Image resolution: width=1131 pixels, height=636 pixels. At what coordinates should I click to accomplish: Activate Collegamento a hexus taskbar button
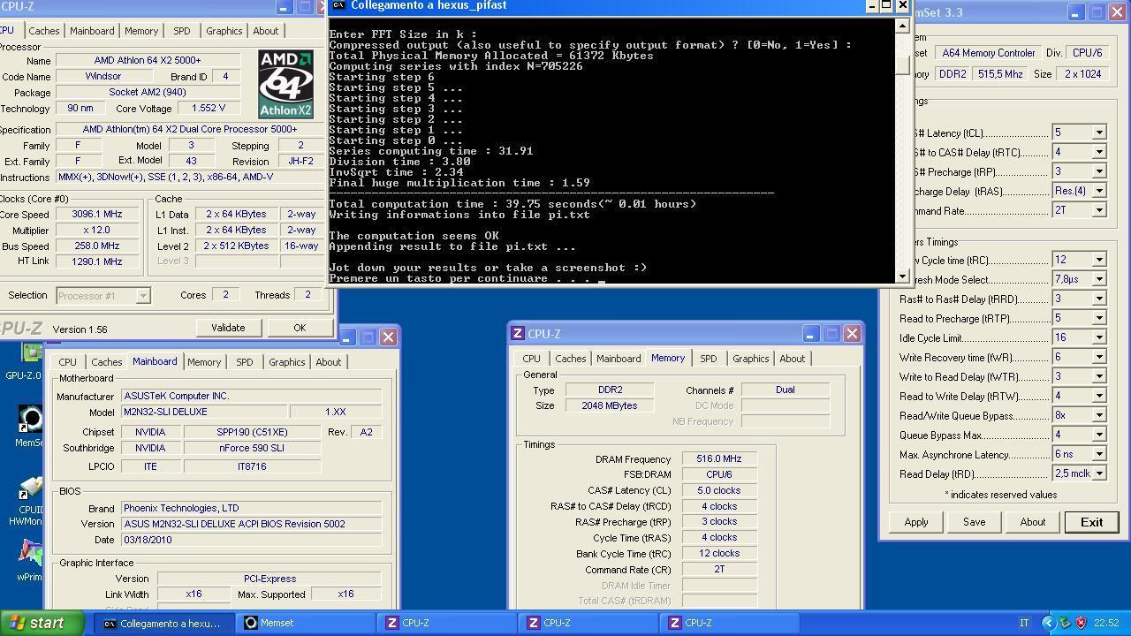click(164, 623)
